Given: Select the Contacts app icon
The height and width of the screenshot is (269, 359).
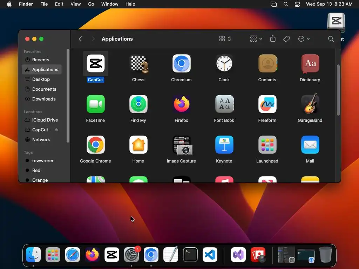Looking at the screenshot, I should pos(267,63).
